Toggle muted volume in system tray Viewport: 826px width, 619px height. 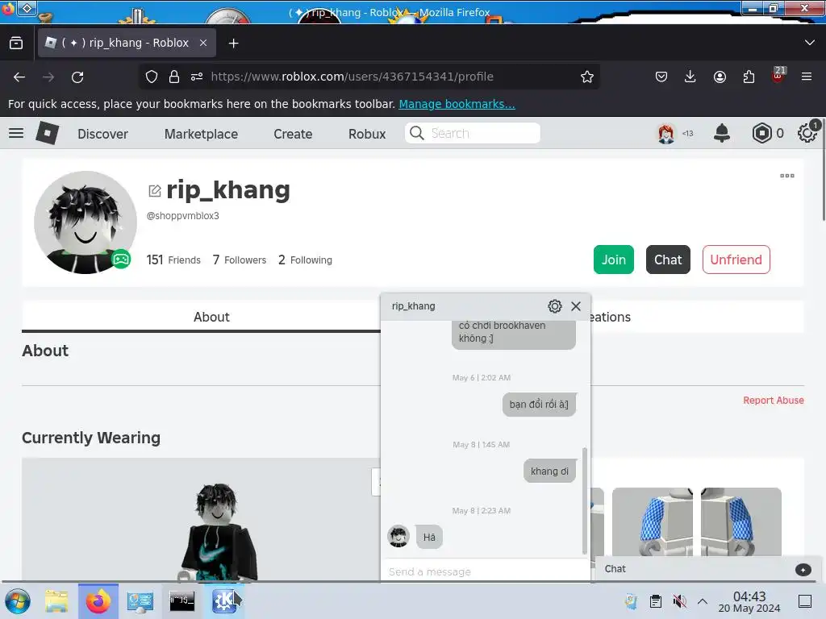679,601
